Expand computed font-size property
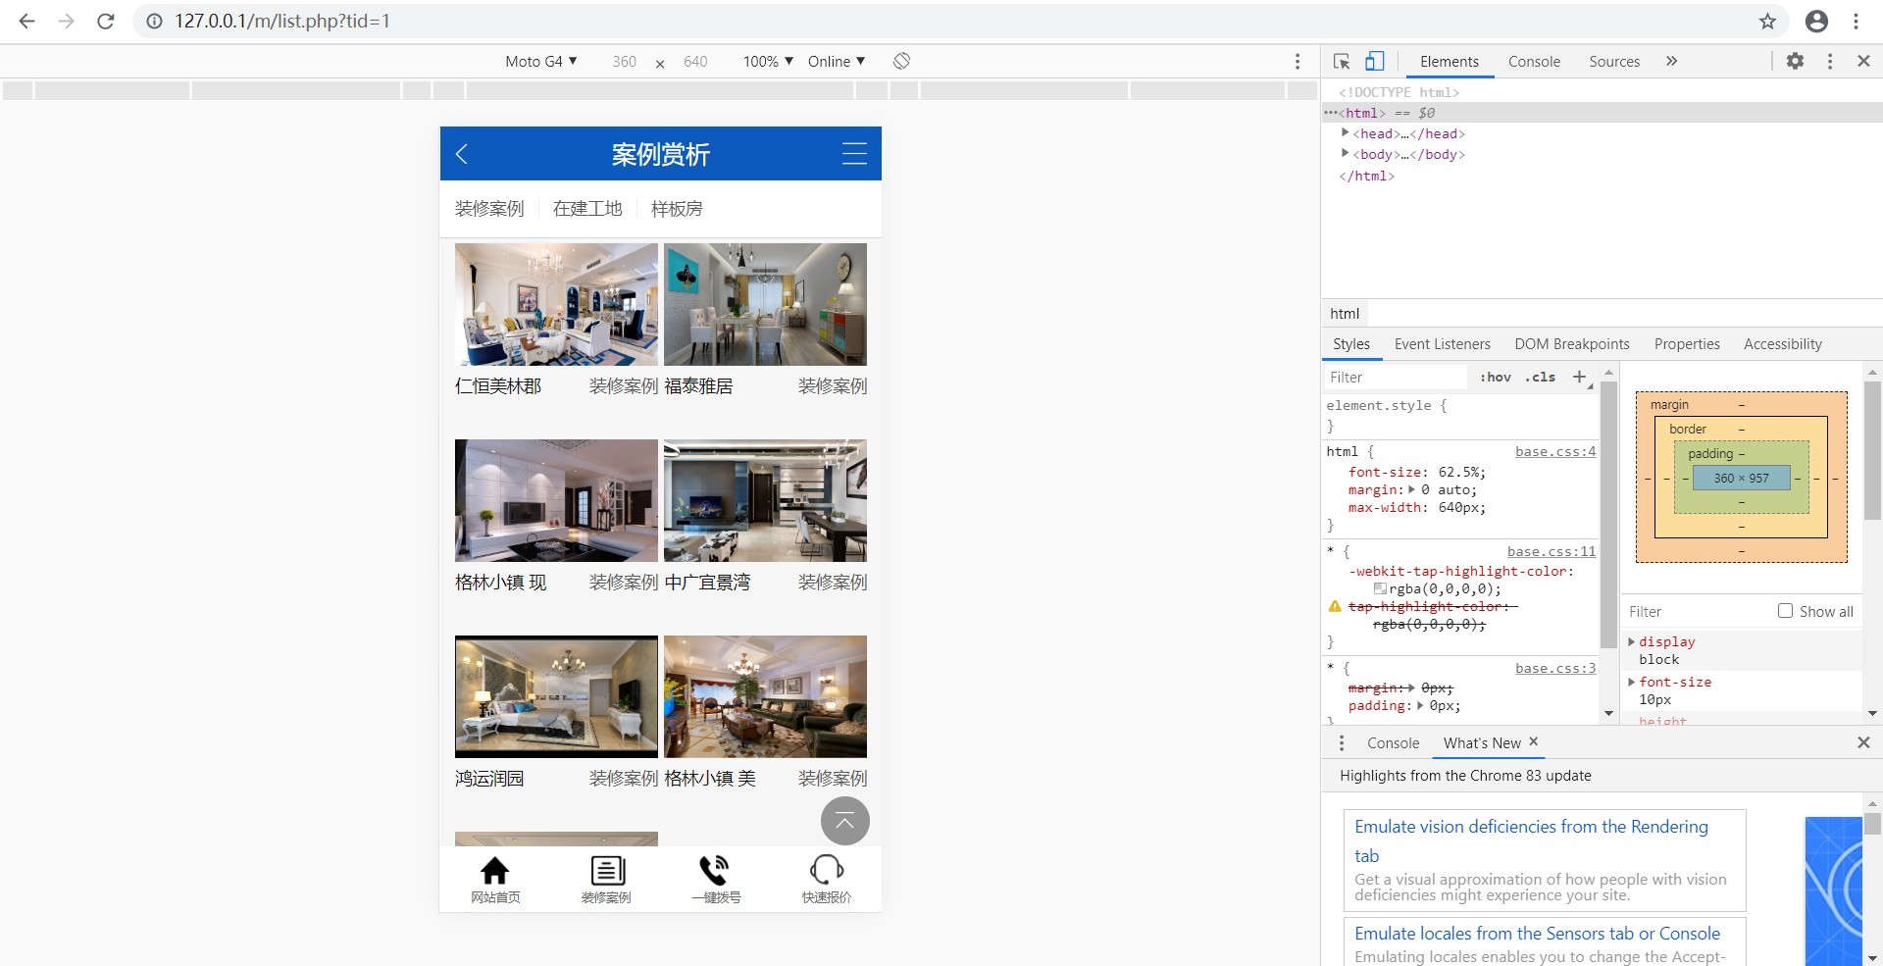Viewport: 1883px width, 966px height. (x=1632, y=682)
